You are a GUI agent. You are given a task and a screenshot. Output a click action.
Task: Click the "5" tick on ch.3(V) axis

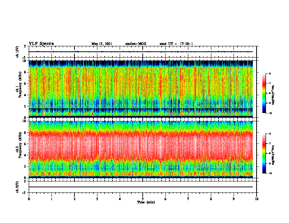pos(26,181)
